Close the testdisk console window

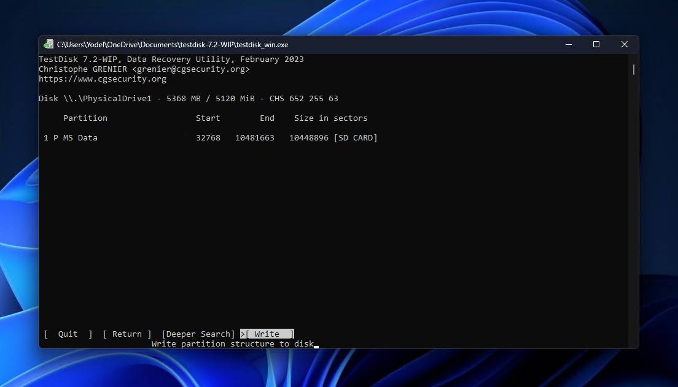tap(625, 45)
